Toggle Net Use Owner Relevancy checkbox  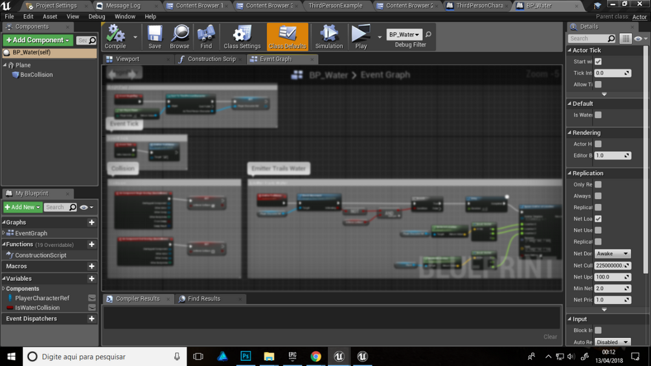[598, 230]
